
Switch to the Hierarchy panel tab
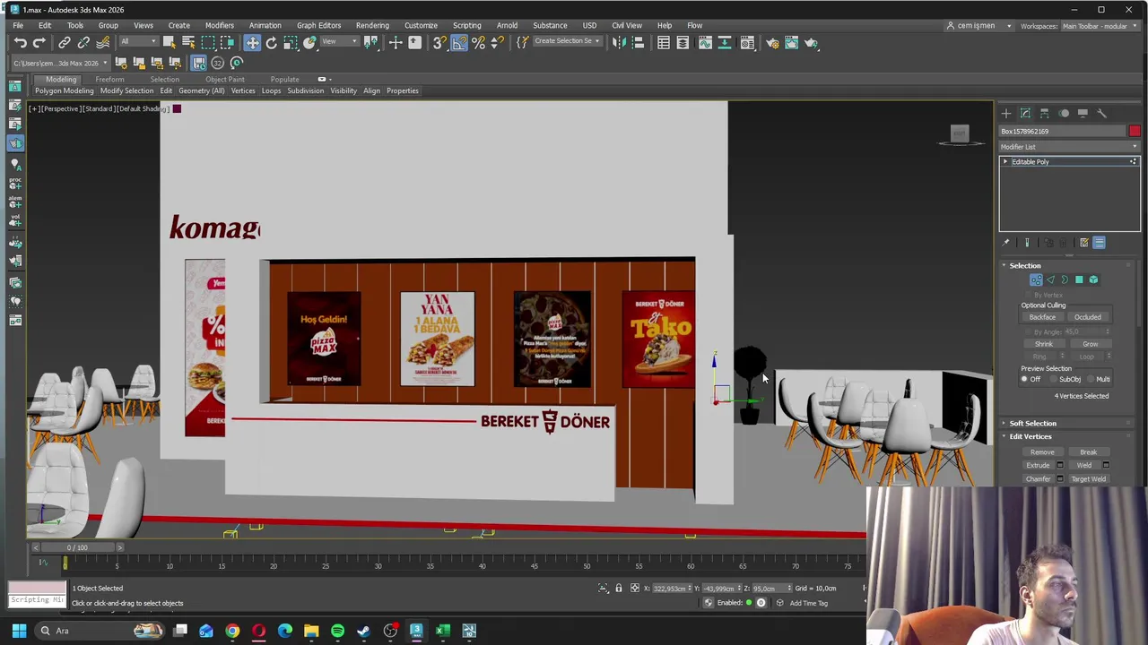click(x=1045, y=113)
